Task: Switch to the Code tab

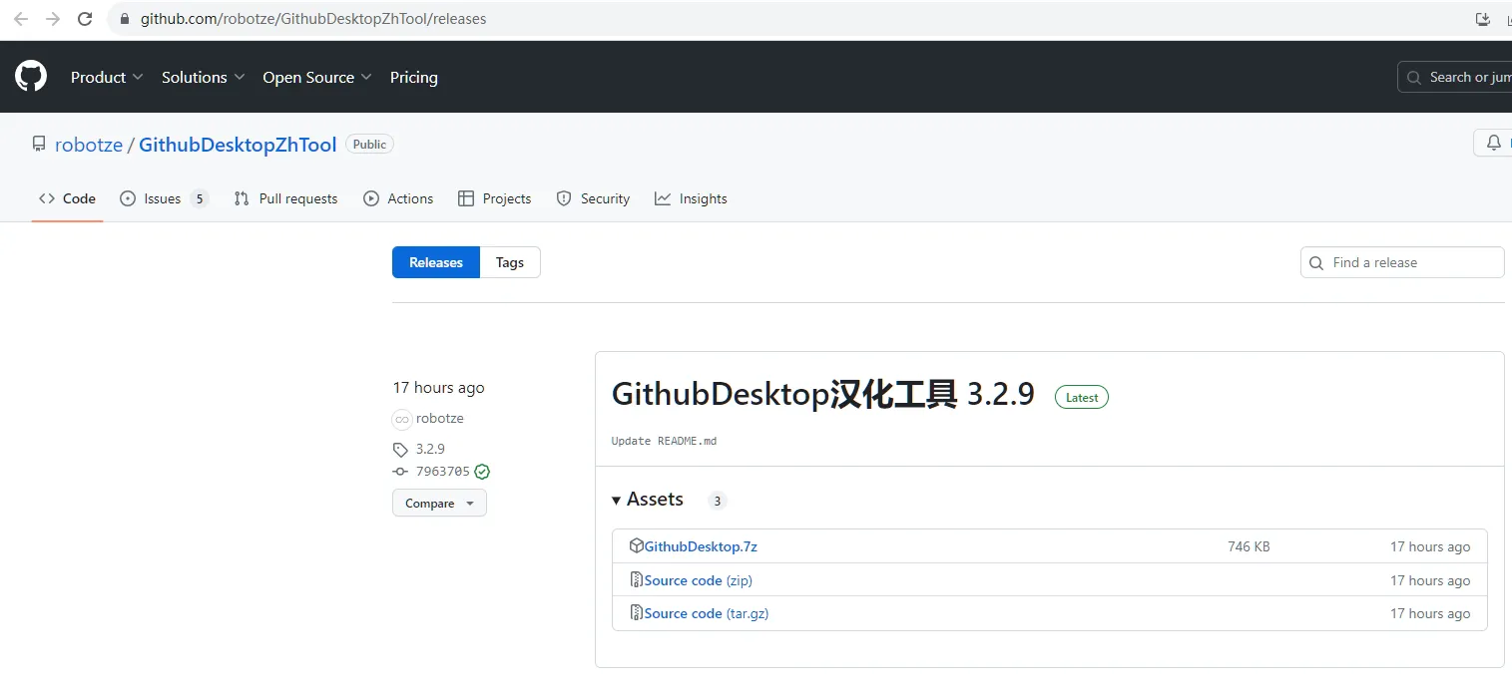Action: click(67, 198)
